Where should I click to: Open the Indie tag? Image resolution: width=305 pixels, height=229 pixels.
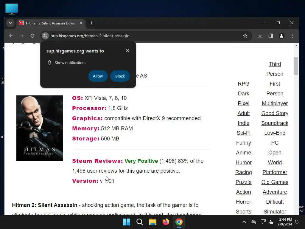(244, 123)
